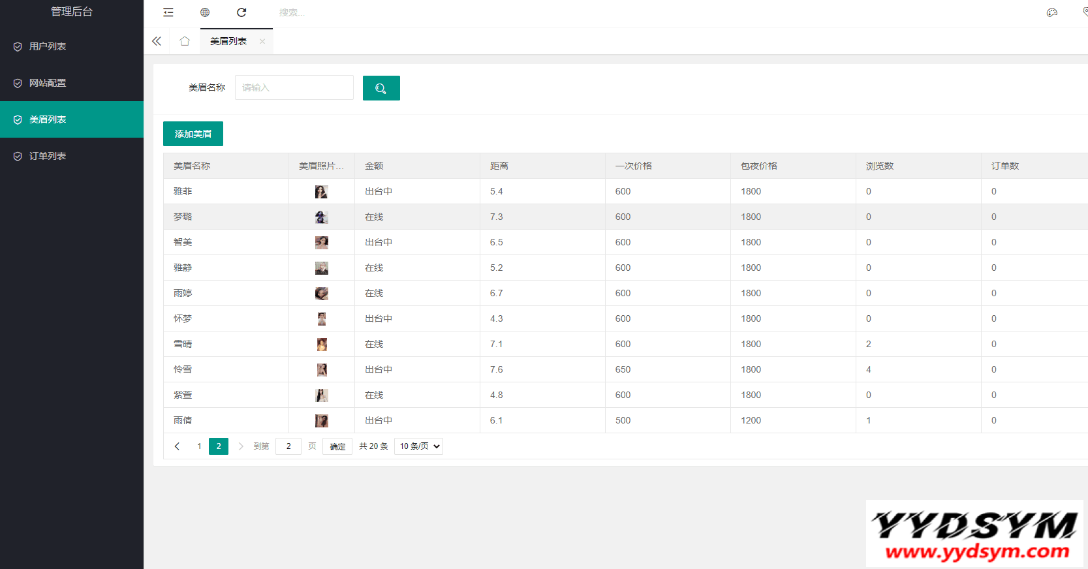The image size is (1088, 569).
Task: Close the 美眉列表 tab
Action: [x=262, y=41]
